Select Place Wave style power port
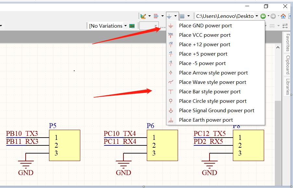The image size is (293, 188). [215, 82]
